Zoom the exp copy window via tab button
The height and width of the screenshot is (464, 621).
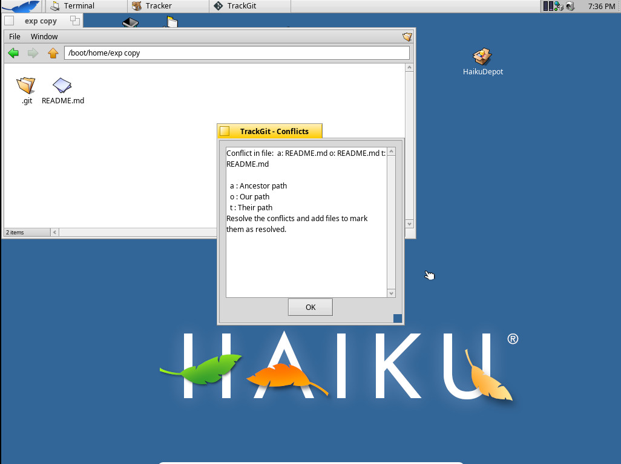point(75,21)
